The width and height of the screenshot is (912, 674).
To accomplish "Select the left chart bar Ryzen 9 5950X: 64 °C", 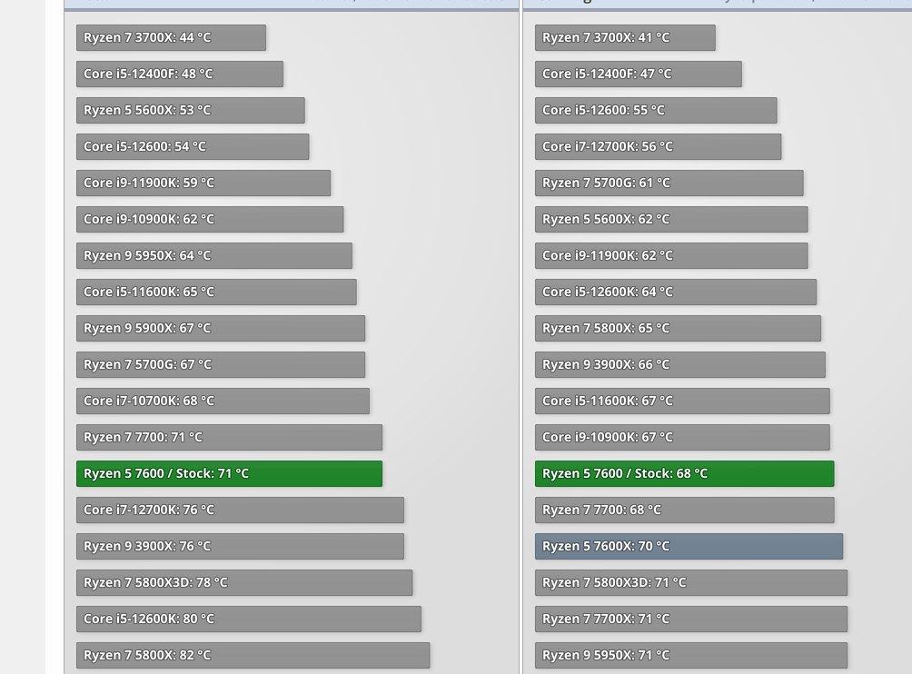I will (x=214, y=255).
